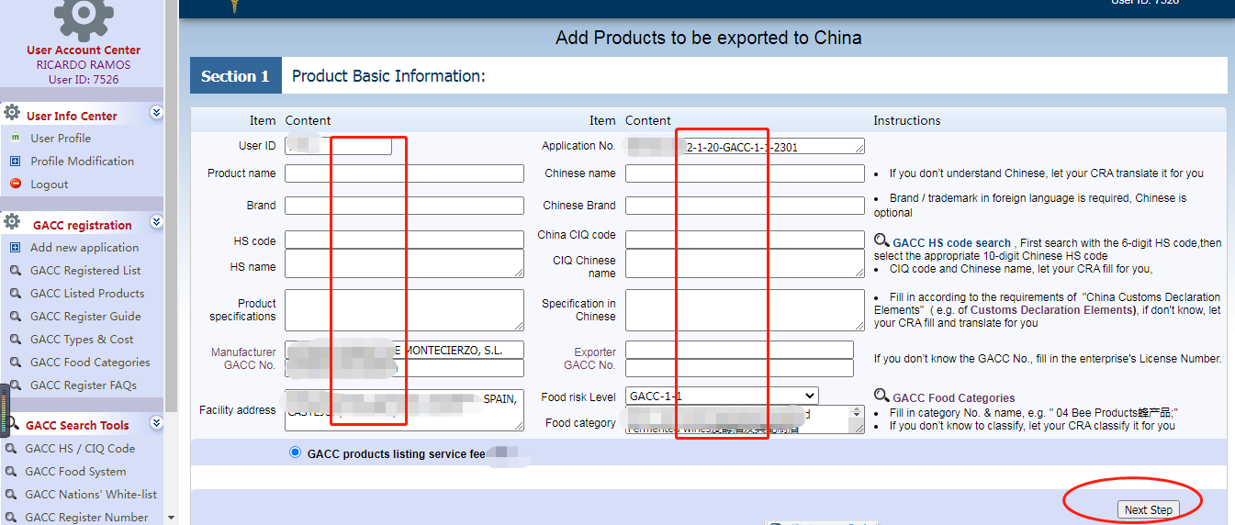
Task: Click the Add new application icon
Action: (x=15, y=247)
